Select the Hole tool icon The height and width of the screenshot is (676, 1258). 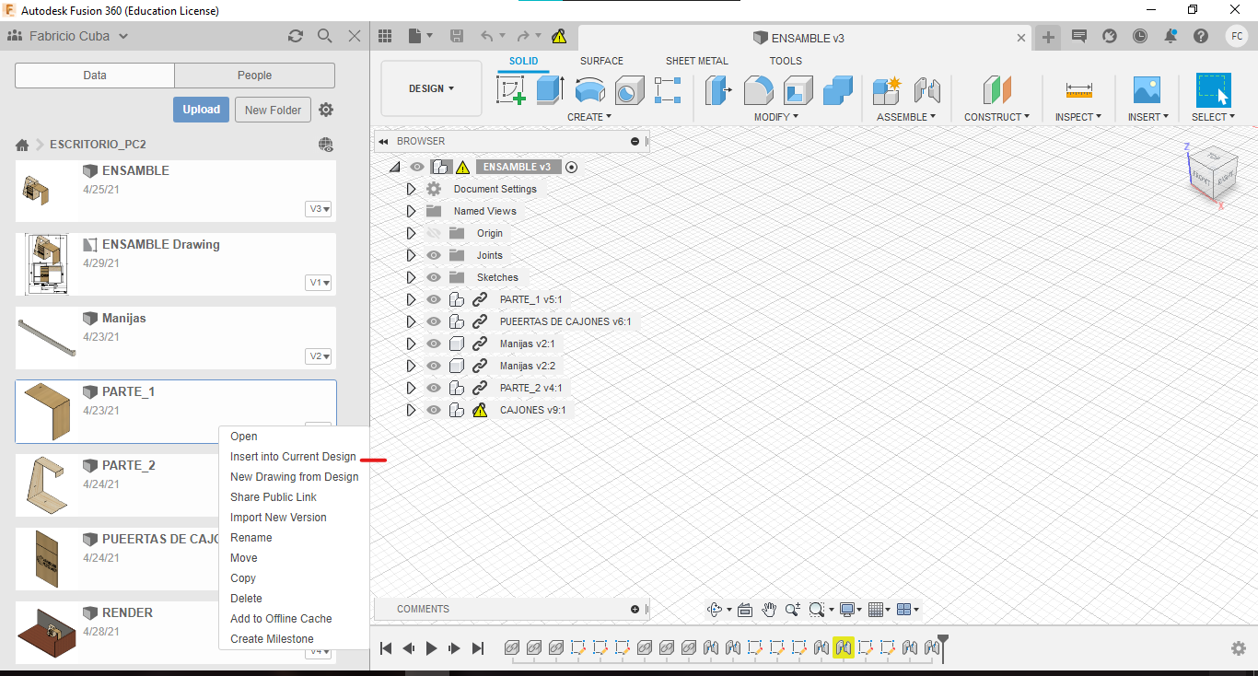tap(629, 90)
